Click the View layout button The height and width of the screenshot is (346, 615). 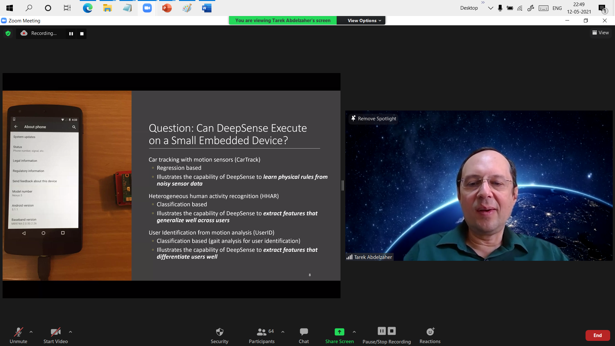pyautogui.click(x=601, y=33)
